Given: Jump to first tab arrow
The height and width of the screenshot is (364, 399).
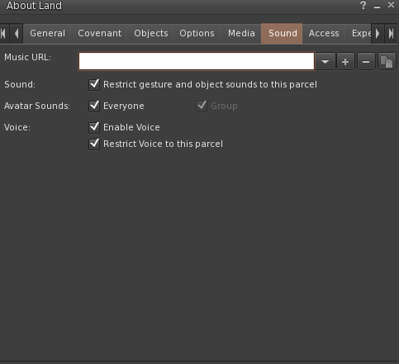Looking at the screenshot, I should pyautogui.click(x=3, y=34).
